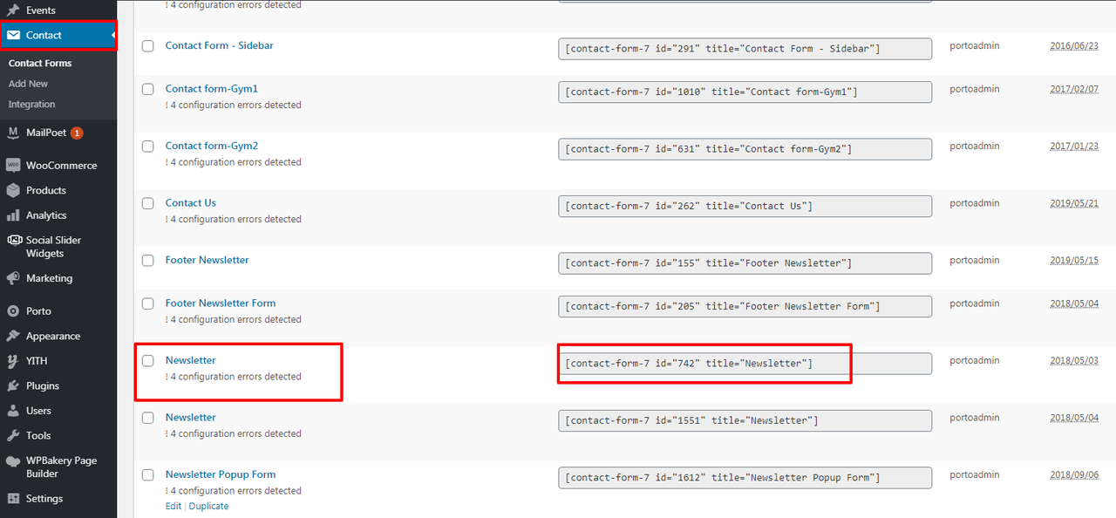Select the shortcode field with id 1010
Image resolution: width=1116 pixels, height=518 pixels.
coord(745,92)
